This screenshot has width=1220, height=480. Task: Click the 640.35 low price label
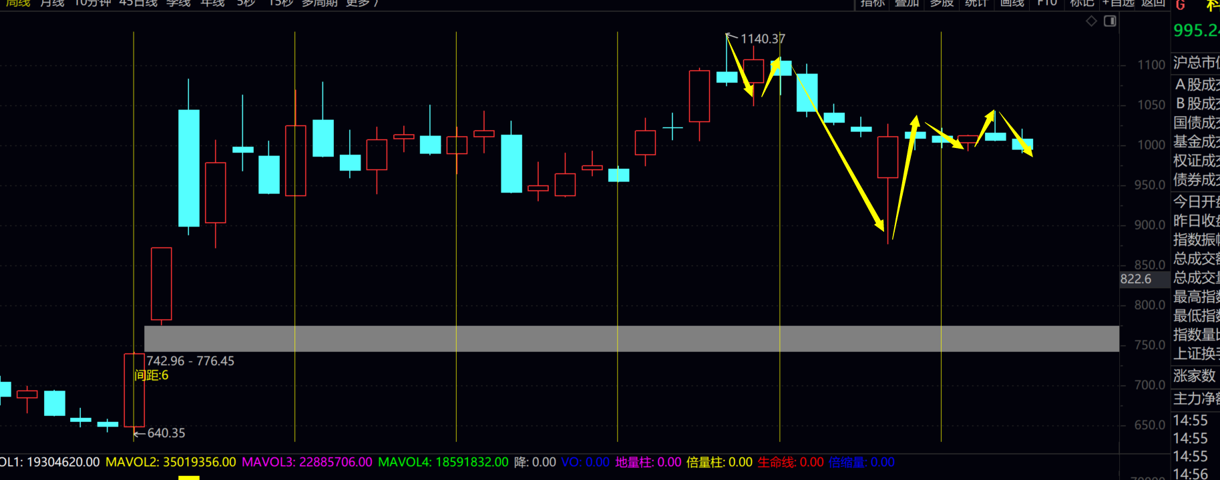pos(166,433)
